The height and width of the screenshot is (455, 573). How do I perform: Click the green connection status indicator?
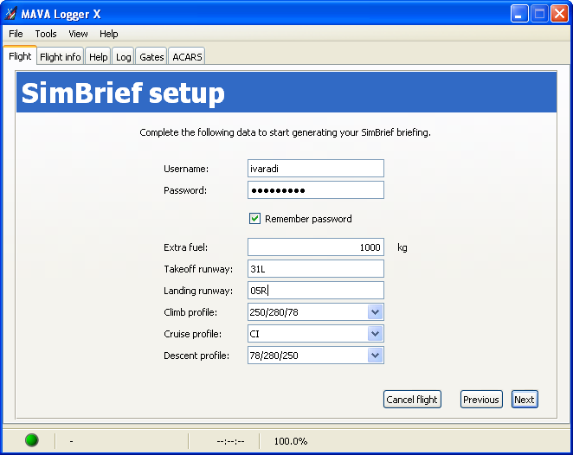coord(32,440)
